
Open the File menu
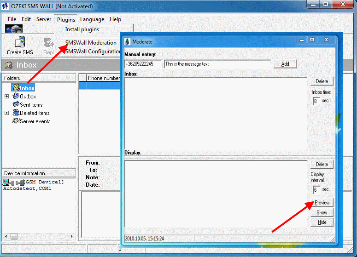point(12,19)
